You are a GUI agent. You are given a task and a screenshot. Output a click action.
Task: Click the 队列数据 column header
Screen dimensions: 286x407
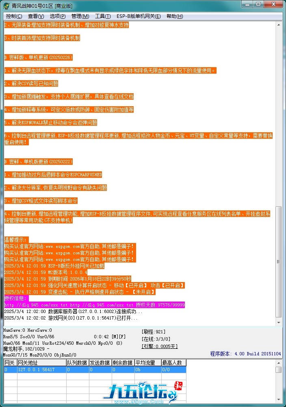[78, 363]
